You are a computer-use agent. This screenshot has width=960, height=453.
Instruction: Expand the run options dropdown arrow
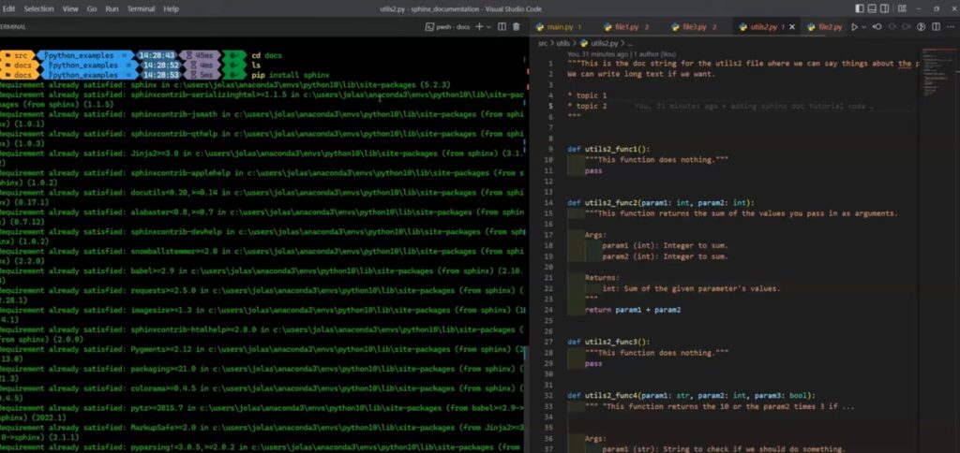(x=863, y=27)
